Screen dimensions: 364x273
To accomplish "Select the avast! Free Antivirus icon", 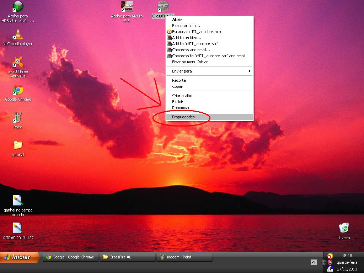I will [18, 62].
